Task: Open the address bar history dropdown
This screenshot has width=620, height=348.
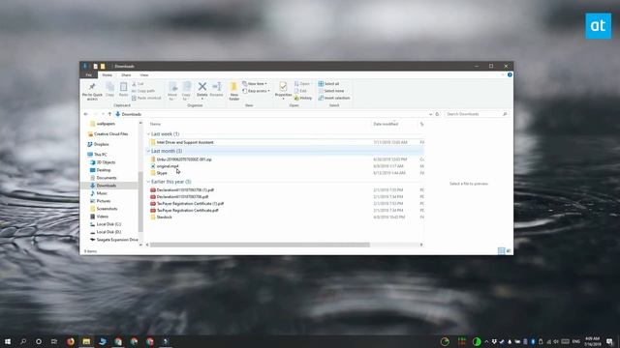Action: [430, 114]
